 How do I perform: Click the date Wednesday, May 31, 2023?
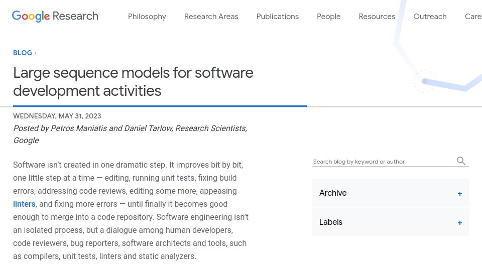[x=57, y=116]
